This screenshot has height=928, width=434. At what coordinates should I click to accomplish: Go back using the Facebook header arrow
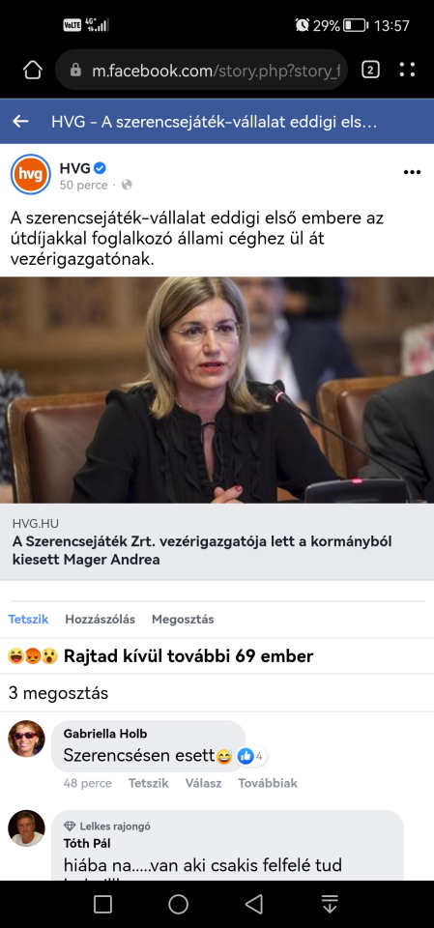20,122
